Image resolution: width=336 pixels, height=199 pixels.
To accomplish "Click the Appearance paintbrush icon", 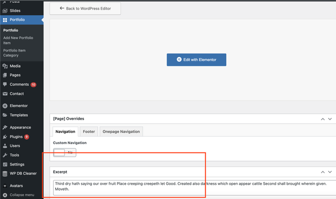I will [x=5, y=127].
